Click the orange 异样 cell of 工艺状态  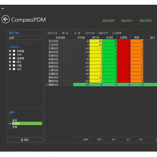[137, 45]
